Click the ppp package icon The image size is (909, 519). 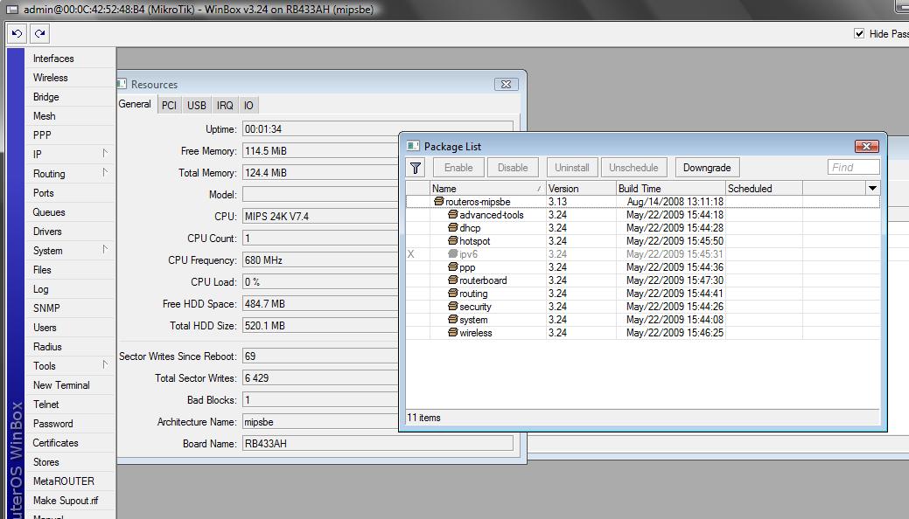(453, 267)
